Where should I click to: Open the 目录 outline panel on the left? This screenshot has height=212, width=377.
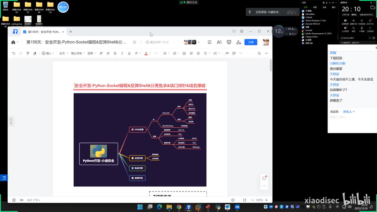tap(11, 121)
